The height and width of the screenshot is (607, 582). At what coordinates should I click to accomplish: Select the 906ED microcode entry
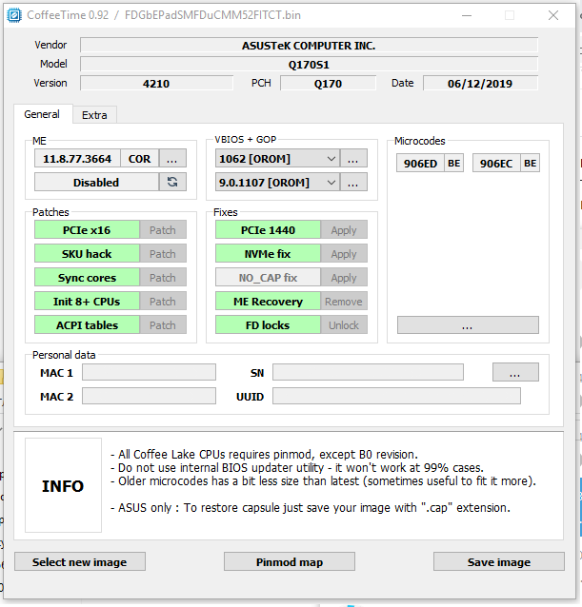point(420,163)
